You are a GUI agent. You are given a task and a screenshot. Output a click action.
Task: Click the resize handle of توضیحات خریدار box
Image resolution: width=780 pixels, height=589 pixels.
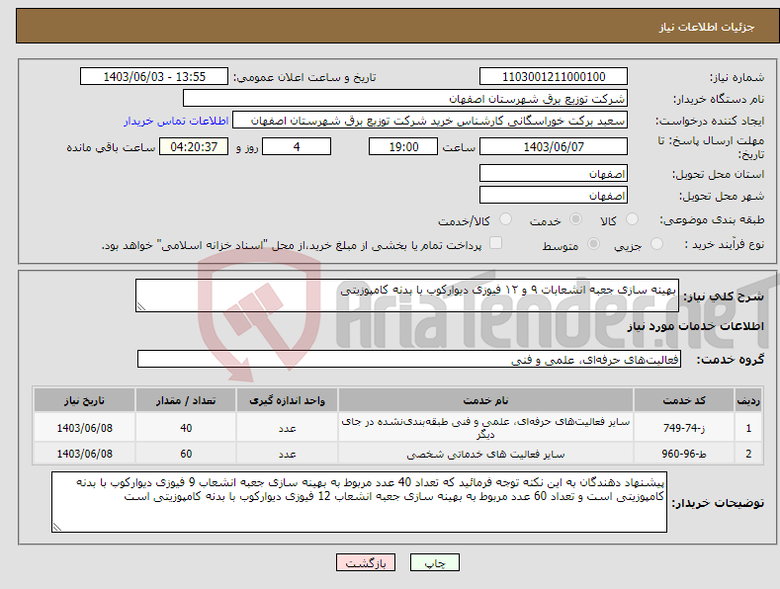click(57, 527)
